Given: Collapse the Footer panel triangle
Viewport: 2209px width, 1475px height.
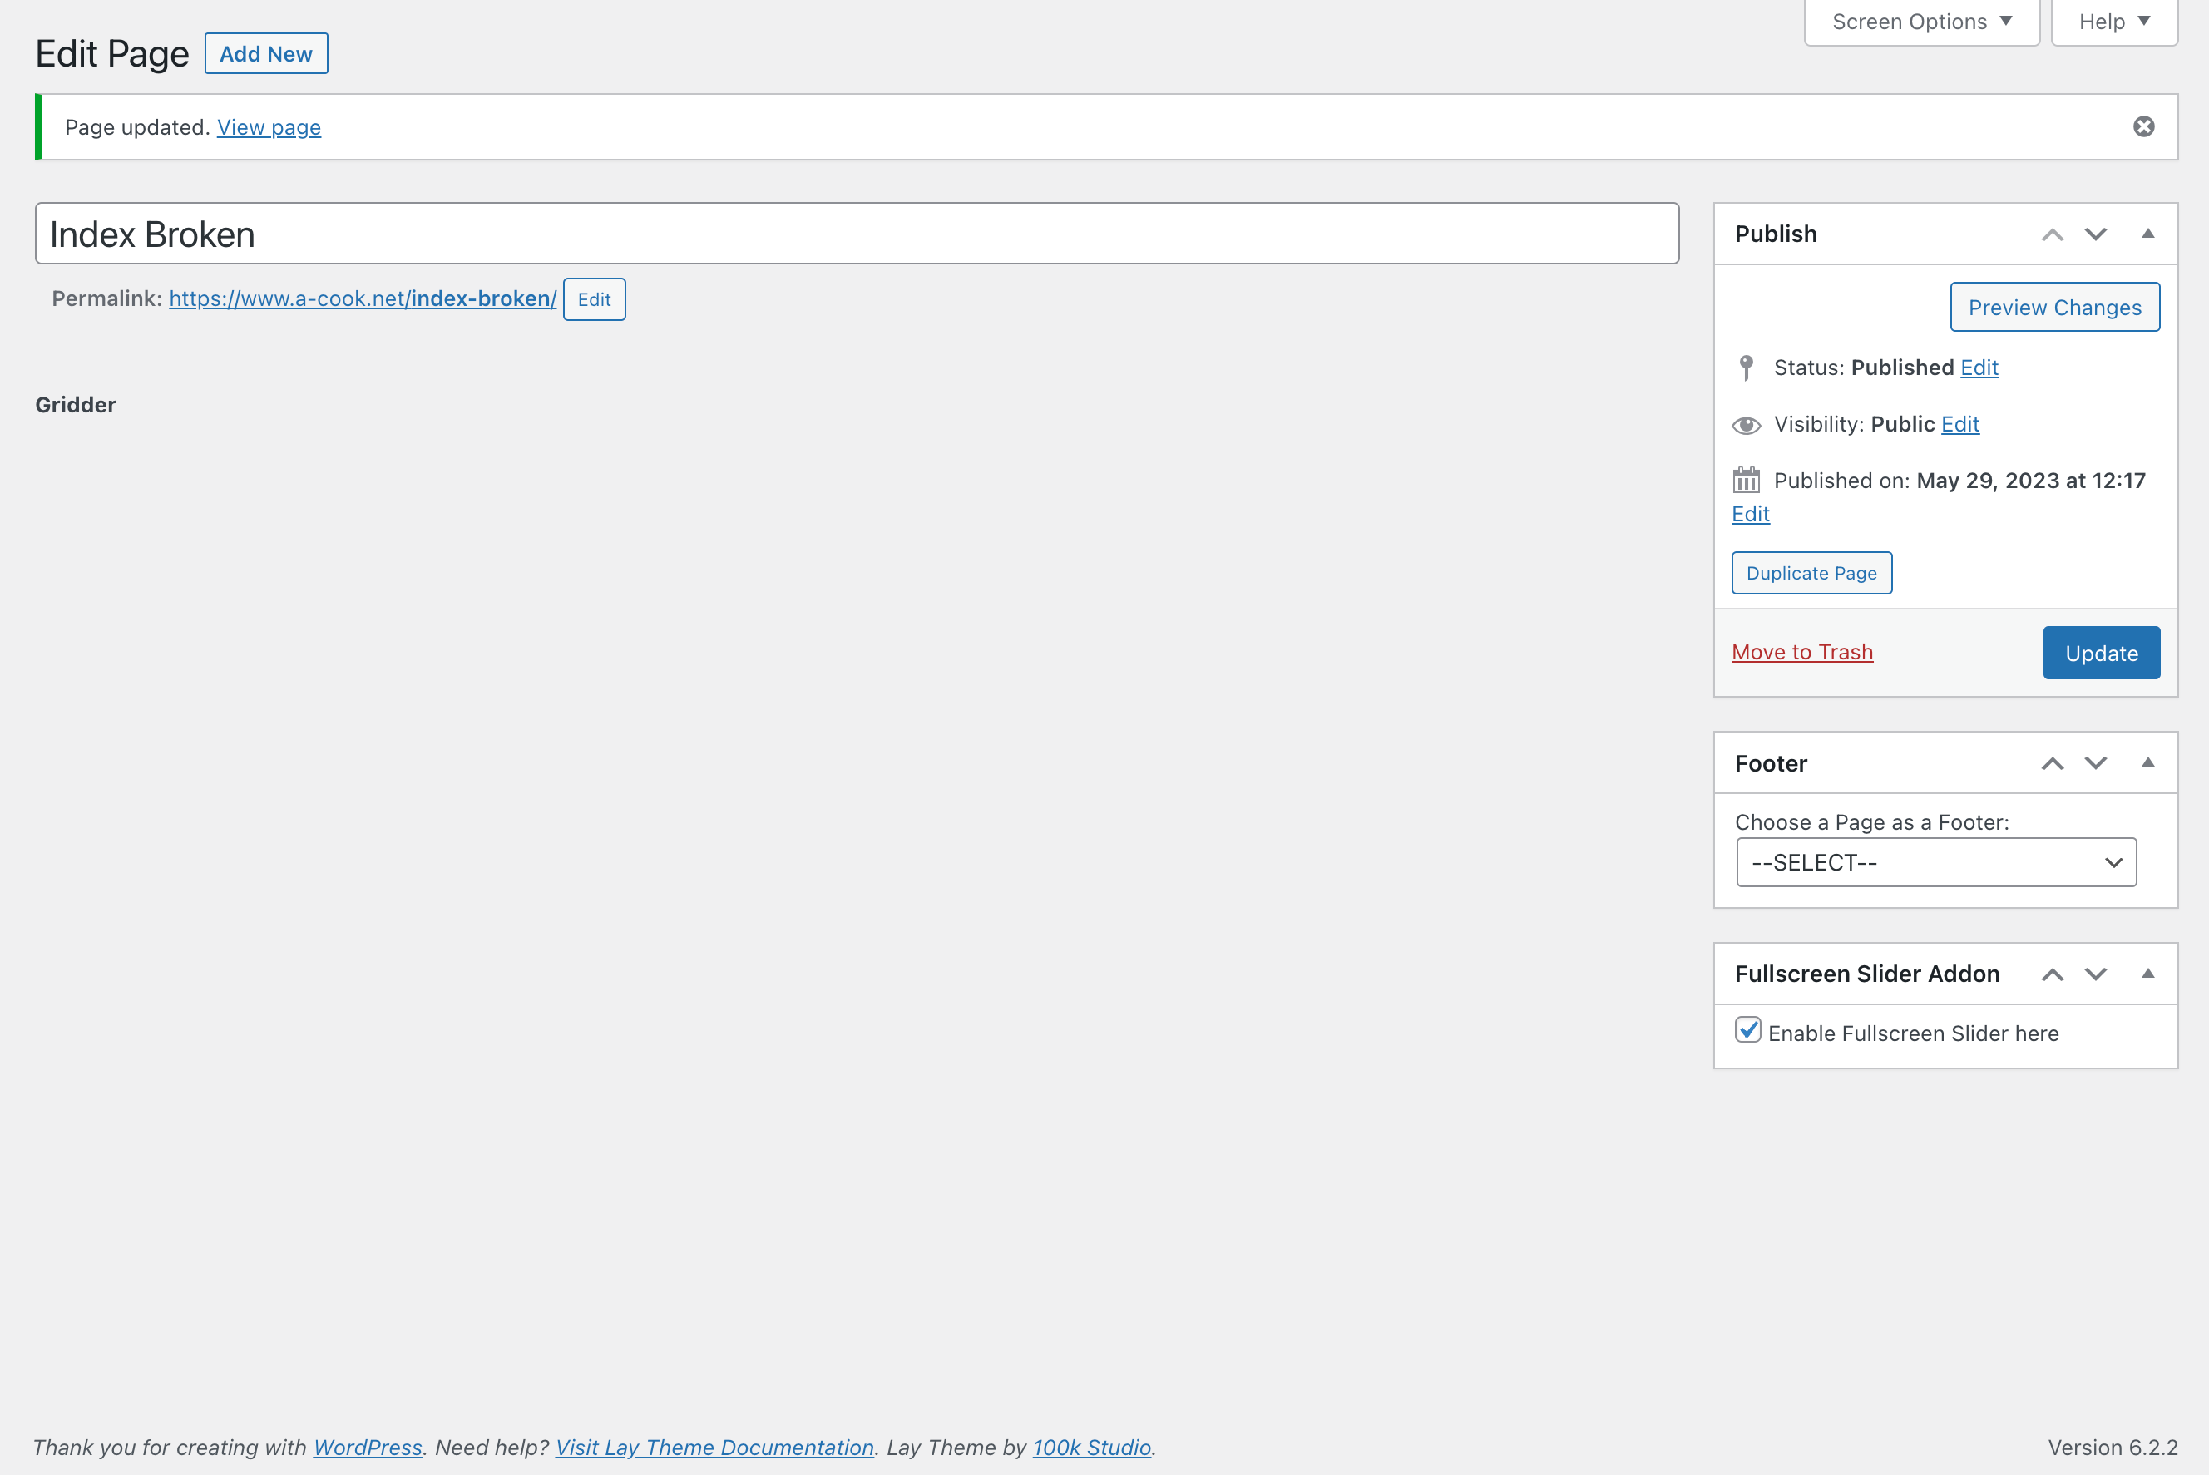Looking at the screenshot, I should click(x=2147, y=763).
